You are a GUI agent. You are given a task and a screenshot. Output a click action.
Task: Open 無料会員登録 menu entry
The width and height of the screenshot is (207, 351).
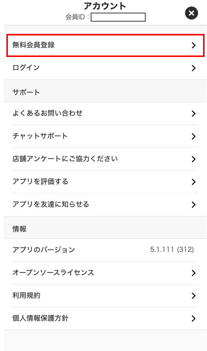(x=34, y=45)
